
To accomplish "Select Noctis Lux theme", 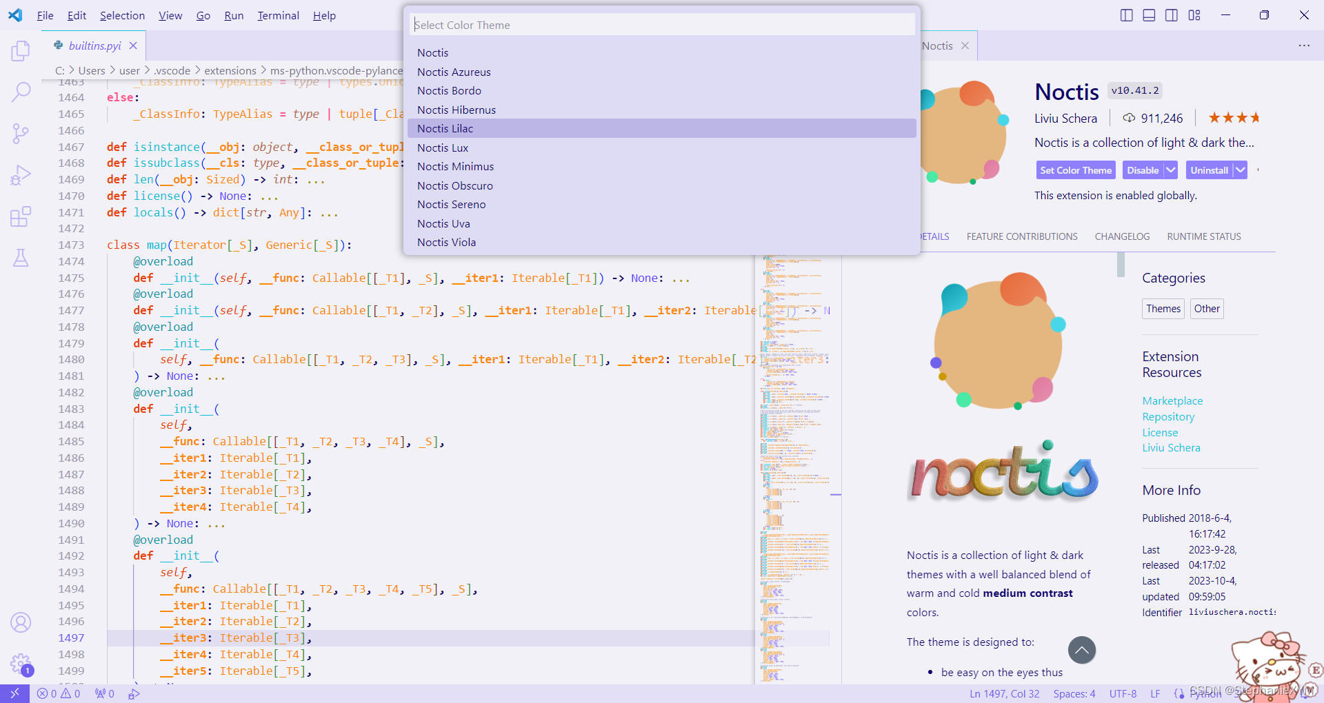I will tap(662, 147).
